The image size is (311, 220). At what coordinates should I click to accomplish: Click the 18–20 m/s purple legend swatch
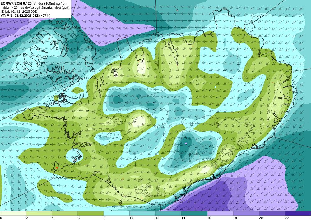tap(246, 213)
